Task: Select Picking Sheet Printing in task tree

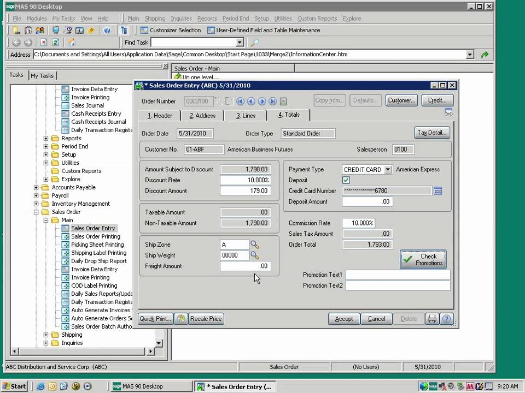Action: [x=97, y=245]
